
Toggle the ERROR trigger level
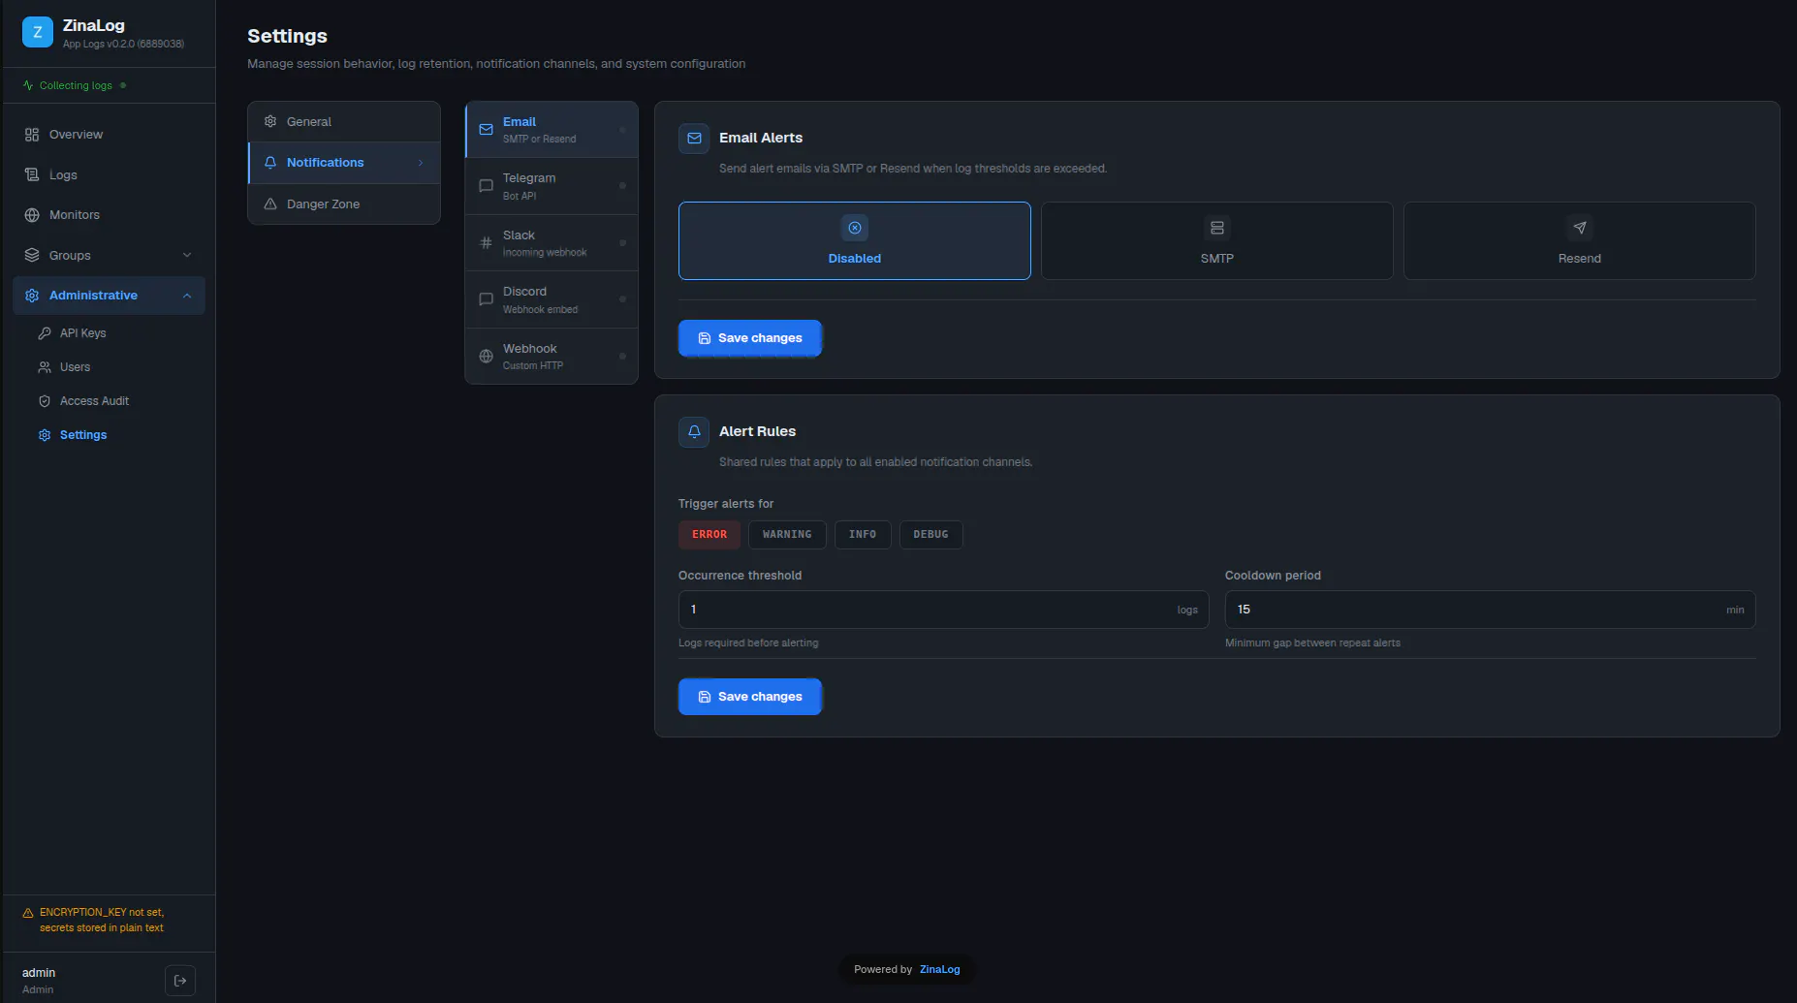pos(709,534)
